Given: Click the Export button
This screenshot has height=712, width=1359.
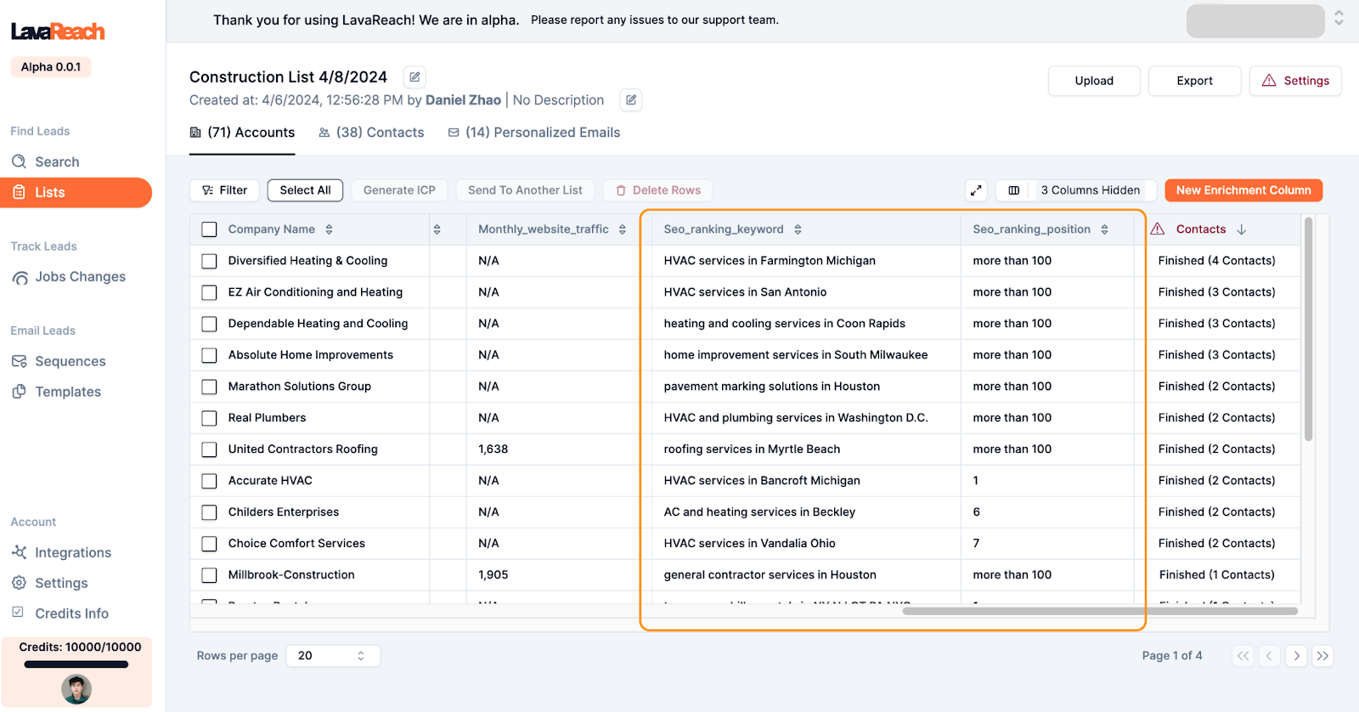Looking at the screenshot, I should click(1194, 81).
